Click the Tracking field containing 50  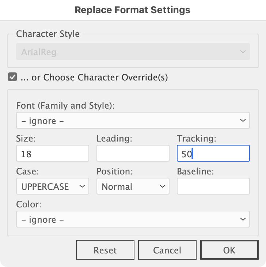(213, 154)
